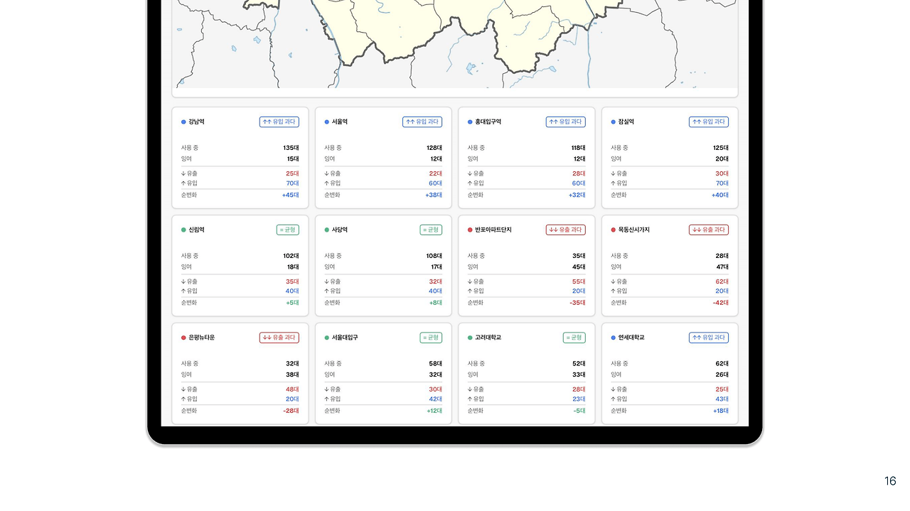Viewport: 910px width, 511px height.
Task: Click 125대 in-use value on 잠실역
Action: pos(721,148)
